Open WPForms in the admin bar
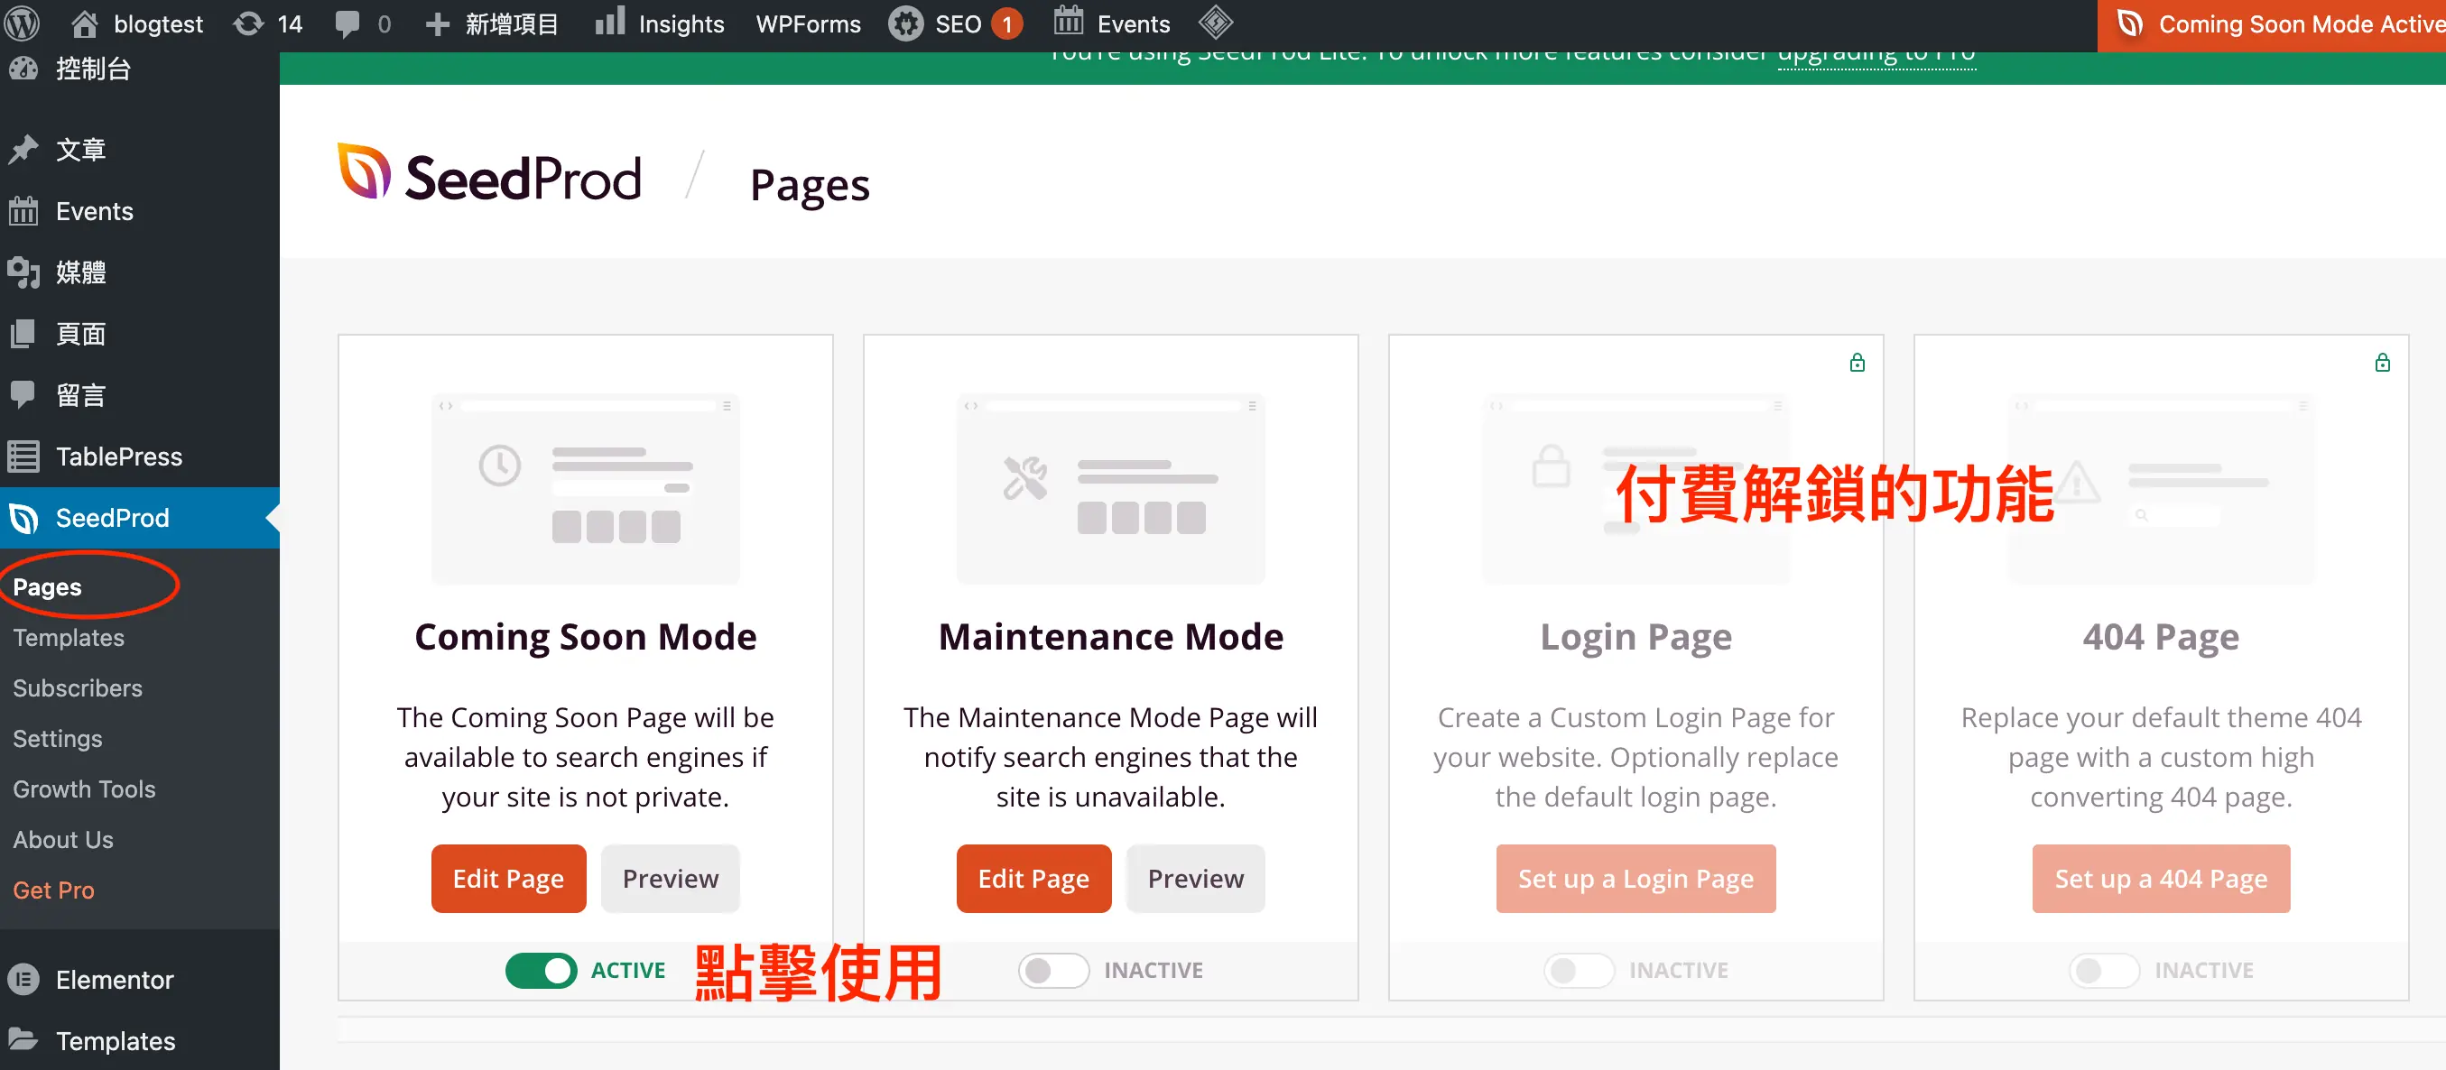The image size is (2446, 1070). (x=808, y=24)
